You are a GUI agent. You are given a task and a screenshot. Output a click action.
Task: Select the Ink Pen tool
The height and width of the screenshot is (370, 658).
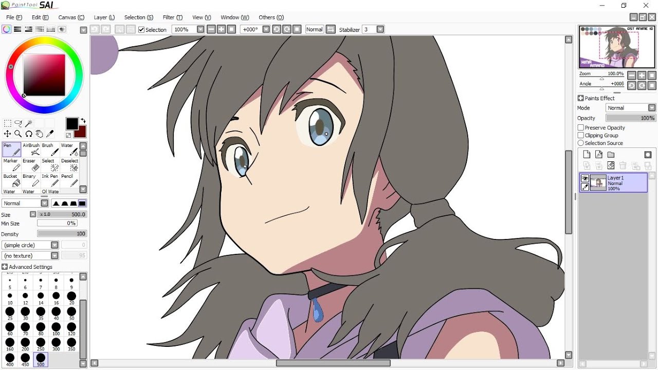point(50,180)
